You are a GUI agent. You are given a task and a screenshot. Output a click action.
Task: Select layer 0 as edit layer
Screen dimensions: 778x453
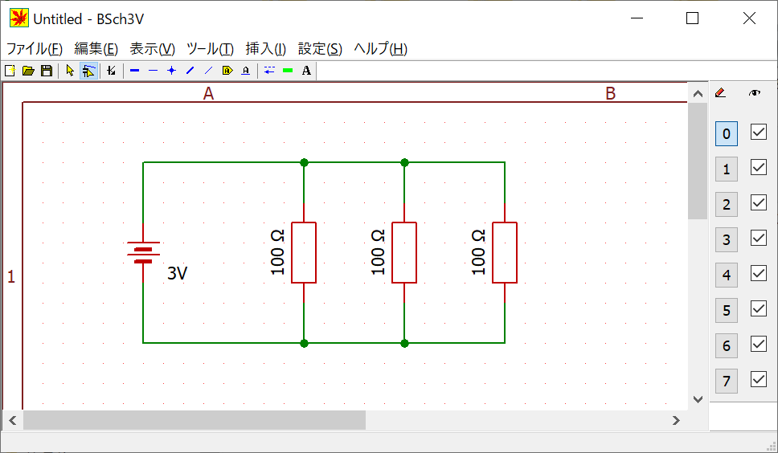click(x=727, y=134)
